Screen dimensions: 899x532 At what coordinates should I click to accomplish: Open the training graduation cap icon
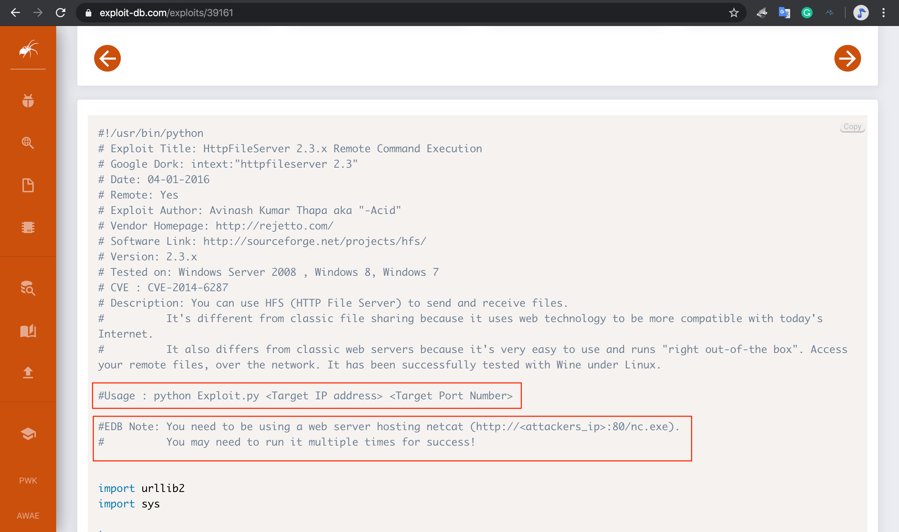28,433
